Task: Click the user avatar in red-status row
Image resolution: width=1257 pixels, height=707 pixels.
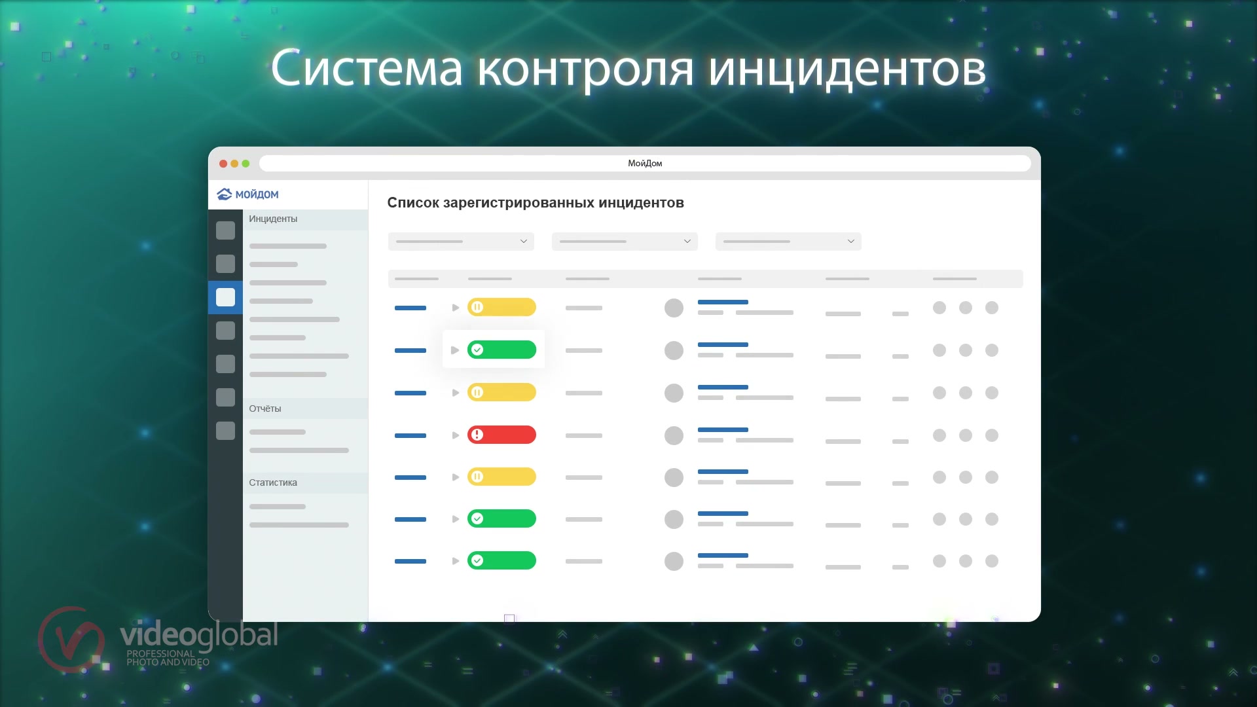Action: pyautogui.click(x=674, y=435)
